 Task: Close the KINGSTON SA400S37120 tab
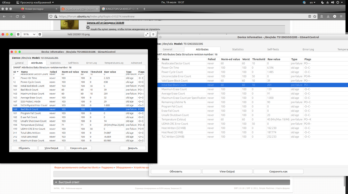pyautogui.click(x=138, y=9)
